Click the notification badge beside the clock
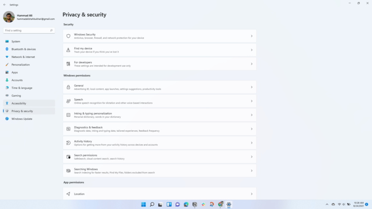Viewport: 372px width, 209px height. pos(367,204)
